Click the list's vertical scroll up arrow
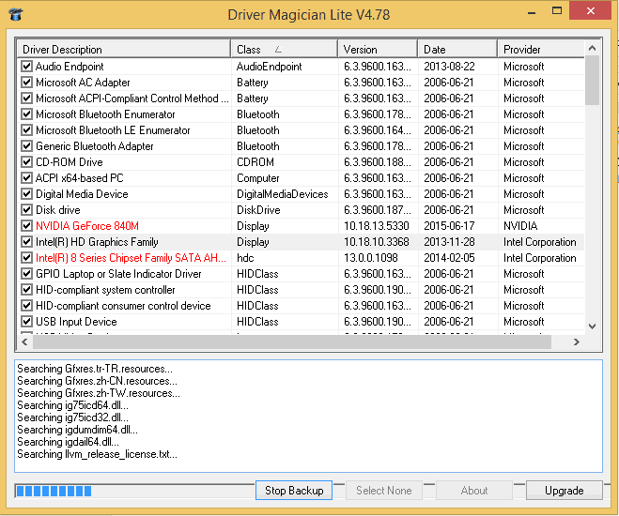 [592, 48]
